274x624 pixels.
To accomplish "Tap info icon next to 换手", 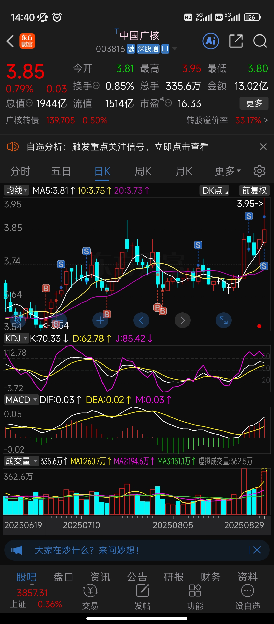I will 96,86.
